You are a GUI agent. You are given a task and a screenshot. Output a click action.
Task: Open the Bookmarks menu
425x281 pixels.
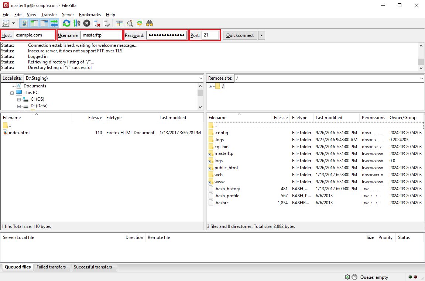(x=90, y=15)
